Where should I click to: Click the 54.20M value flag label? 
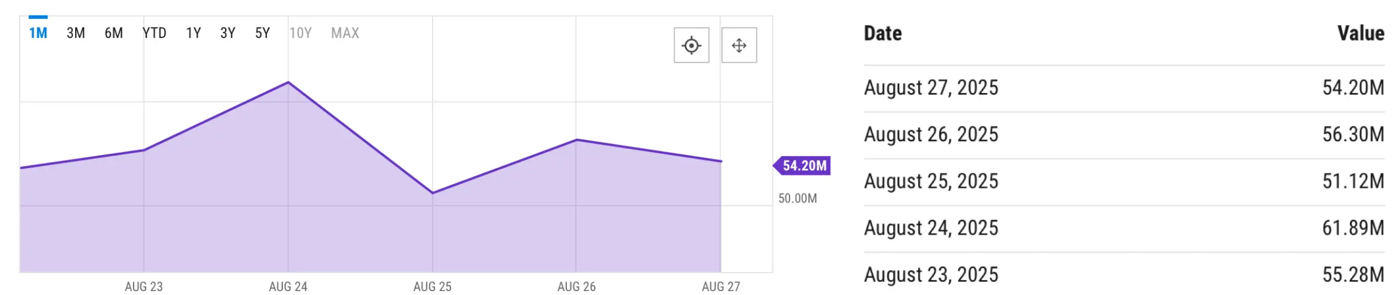coord(804,166)
